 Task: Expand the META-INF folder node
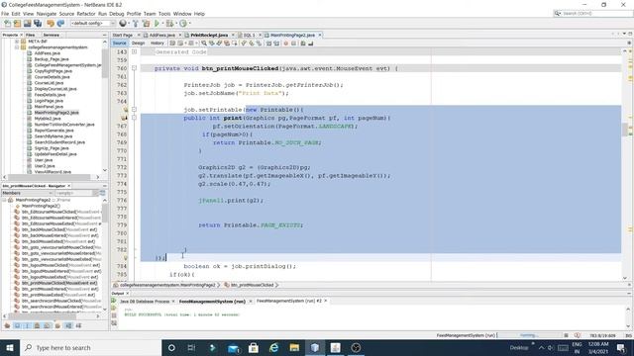pos(17,42)
